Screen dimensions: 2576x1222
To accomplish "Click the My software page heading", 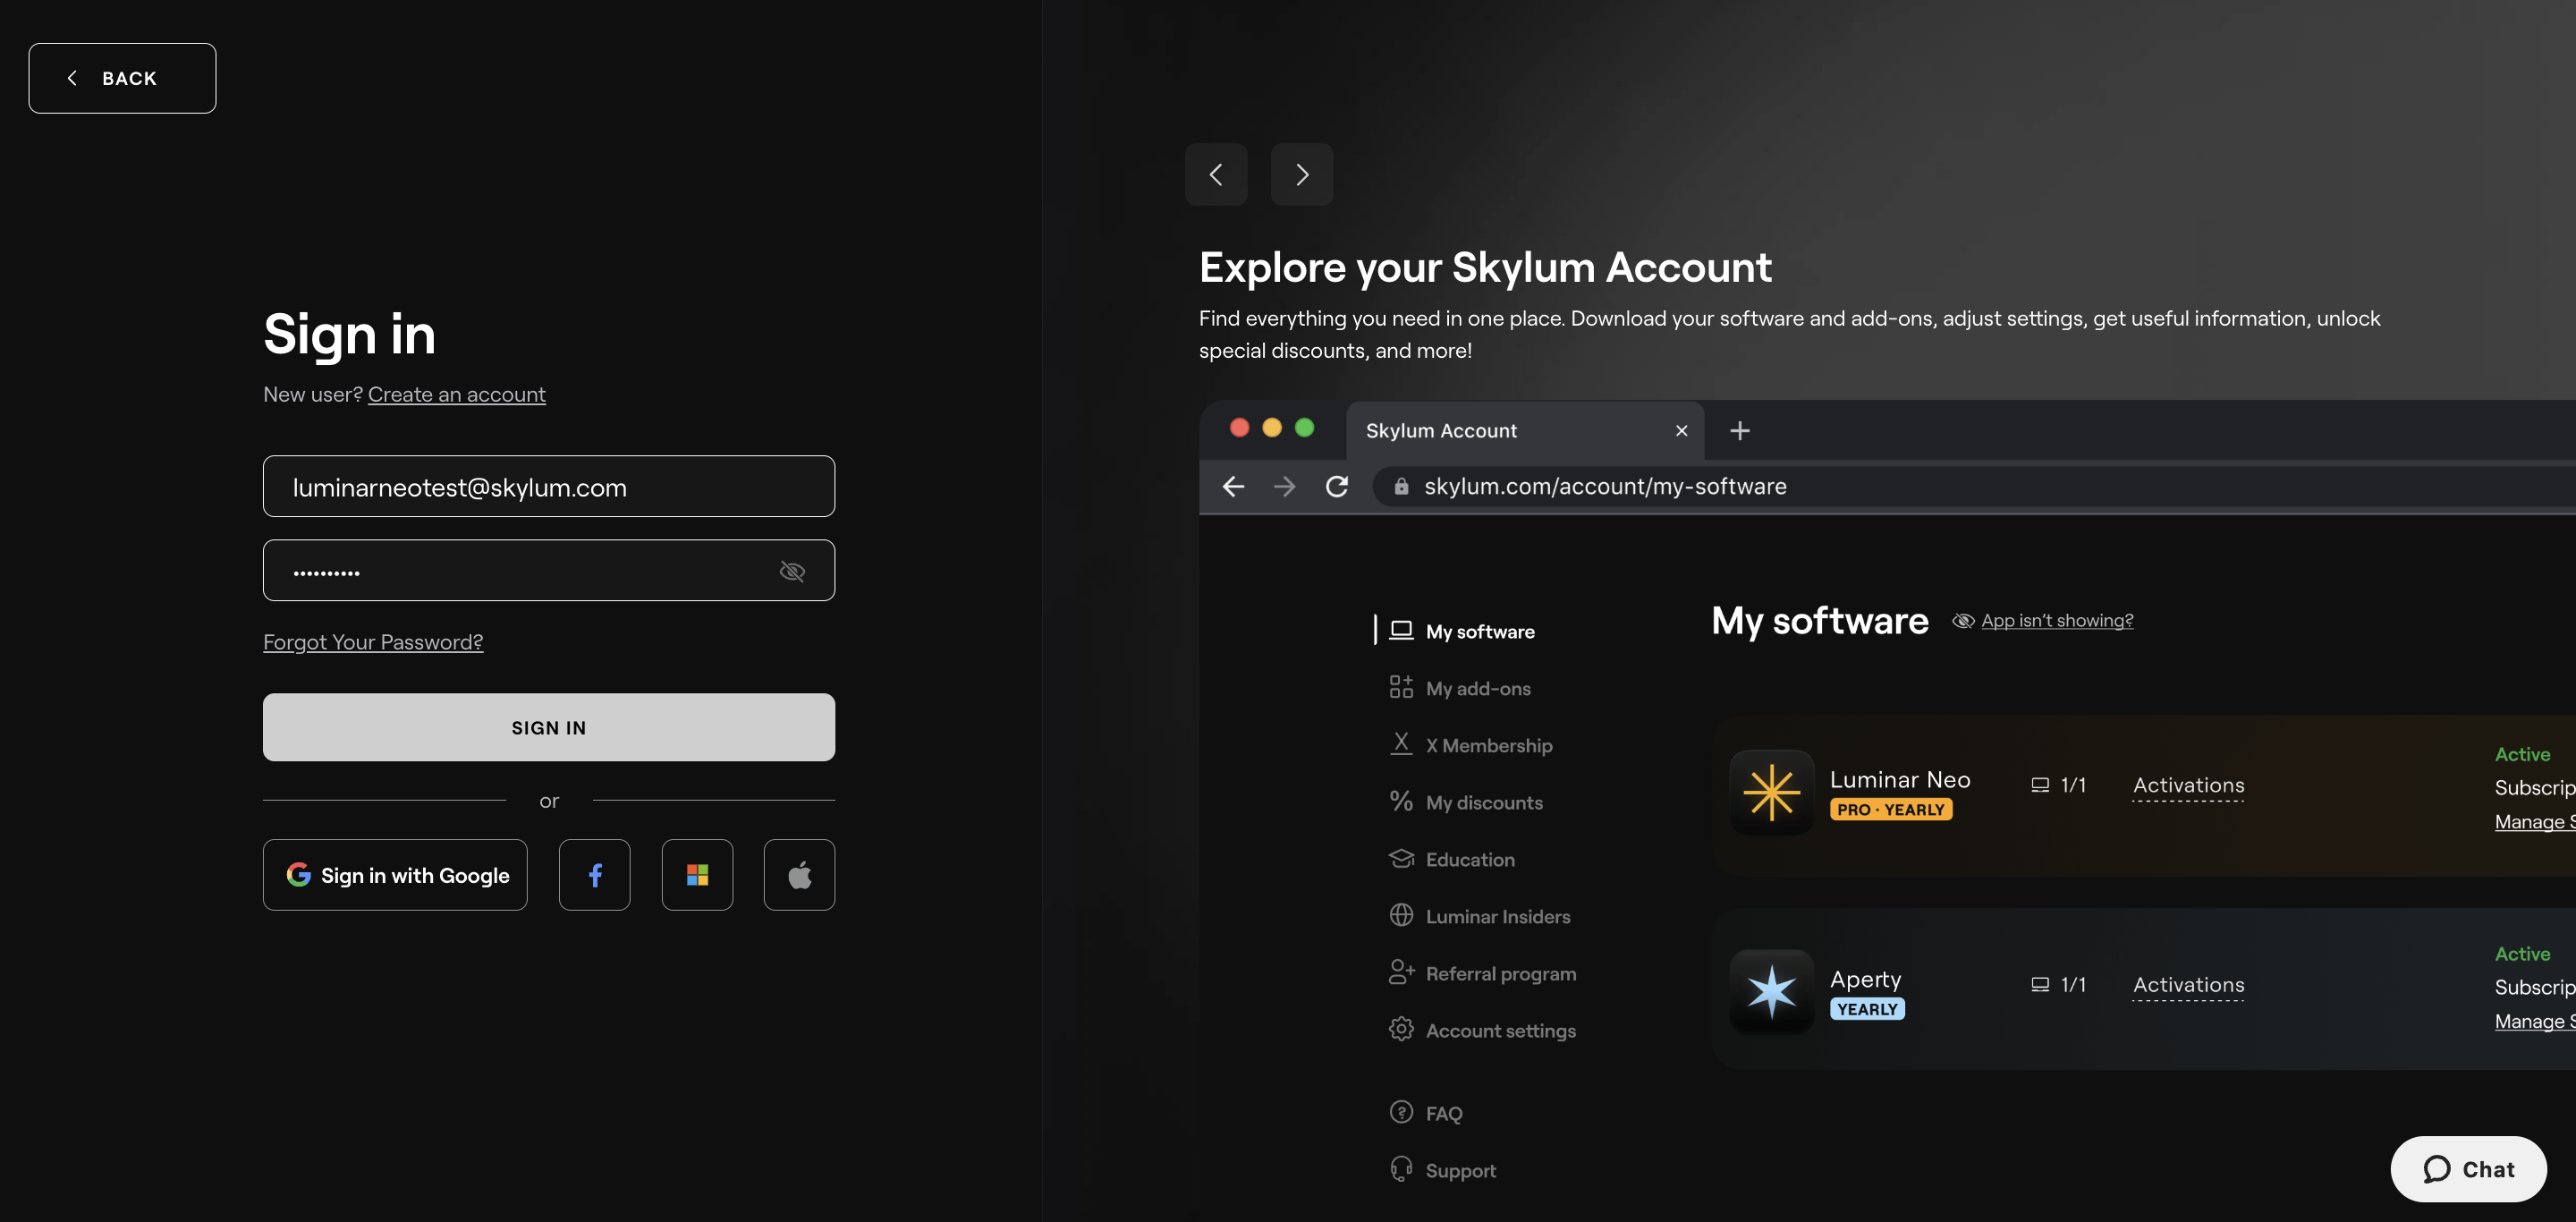I will [1819, 621].
